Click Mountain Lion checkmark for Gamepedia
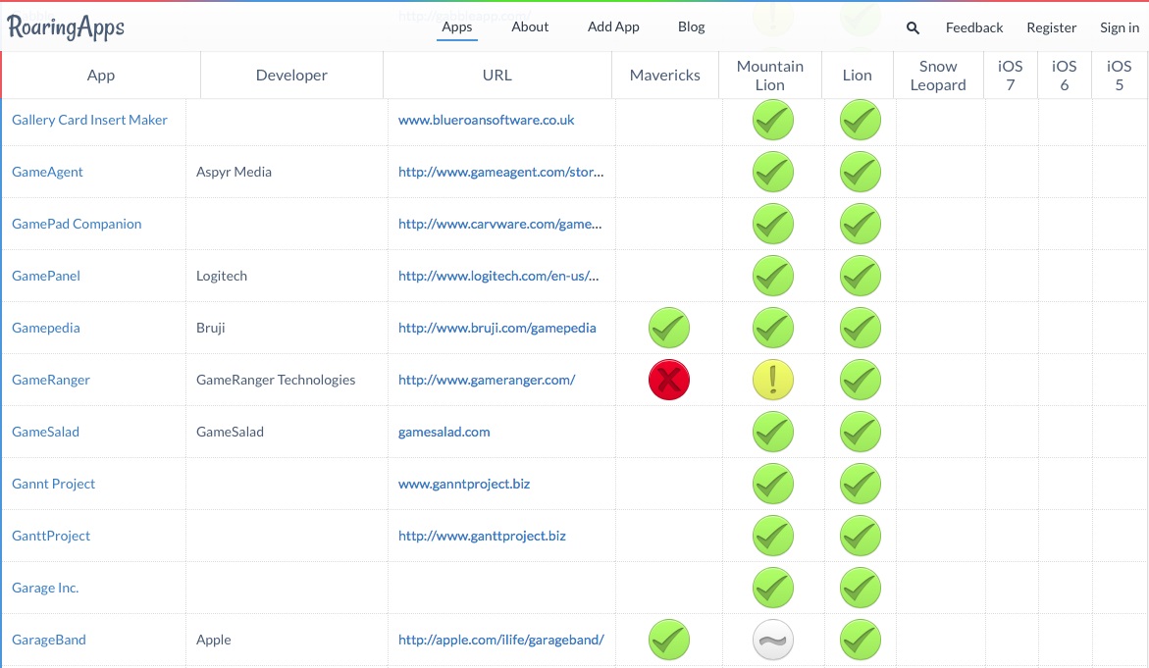 [773, 329]
